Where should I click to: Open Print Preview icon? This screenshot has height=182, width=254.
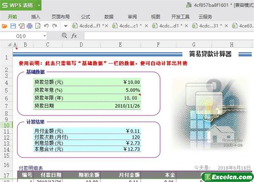38,26
